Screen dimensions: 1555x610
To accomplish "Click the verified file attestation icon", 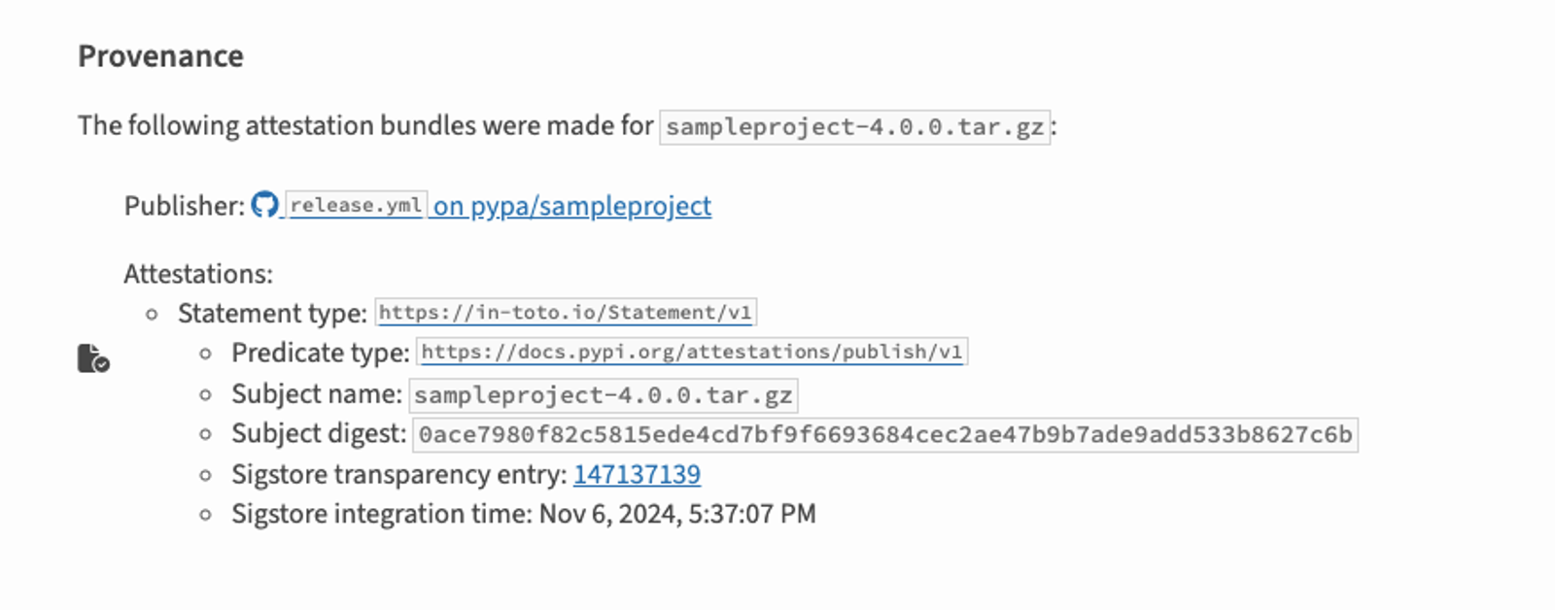I will (x=93, y=358).
